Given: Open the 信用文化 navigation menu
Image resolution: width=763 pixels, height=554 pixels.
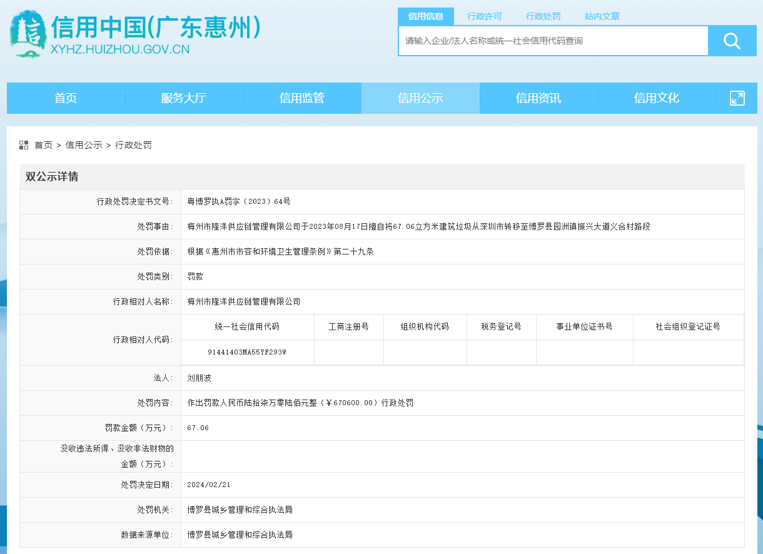Looking at the screenshot, I should [657, 98].
